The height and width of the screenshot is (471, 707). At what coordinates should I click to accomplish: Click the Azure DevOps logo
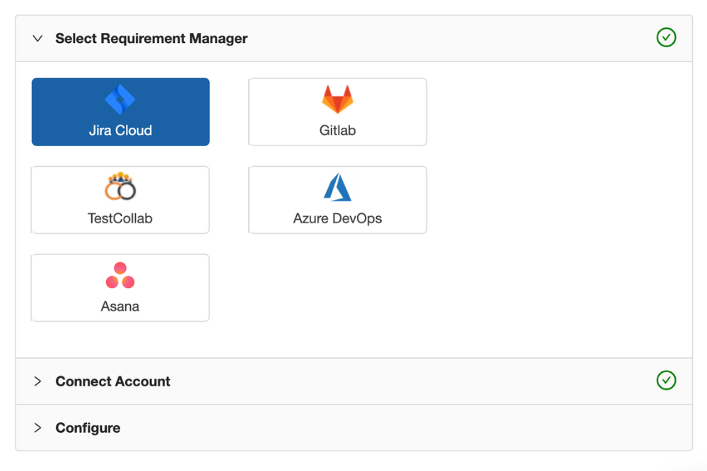pyautogui.click(x=337, y=187)
